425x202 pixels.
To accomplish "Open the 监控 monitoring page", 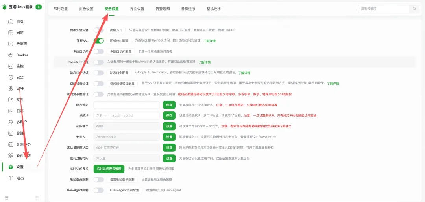I will [x=20, y=66].
